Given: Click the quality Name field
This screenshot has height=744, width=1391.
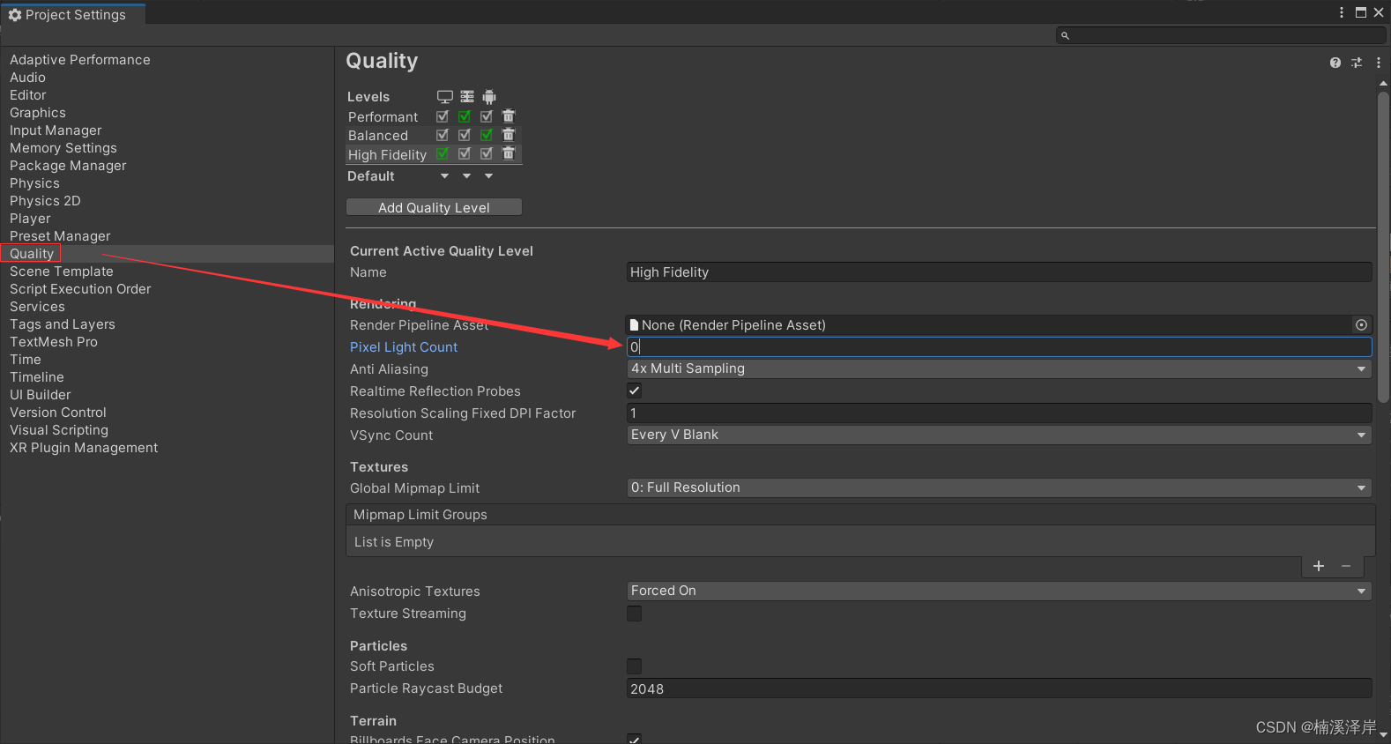Looking at the screenshot, I should [x=999, y=272].
